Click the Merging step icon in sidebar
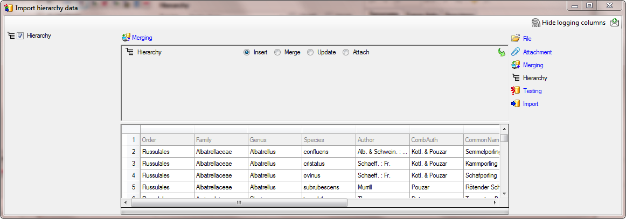This screenshot has width=626, height=219. (x=516, y=65)
